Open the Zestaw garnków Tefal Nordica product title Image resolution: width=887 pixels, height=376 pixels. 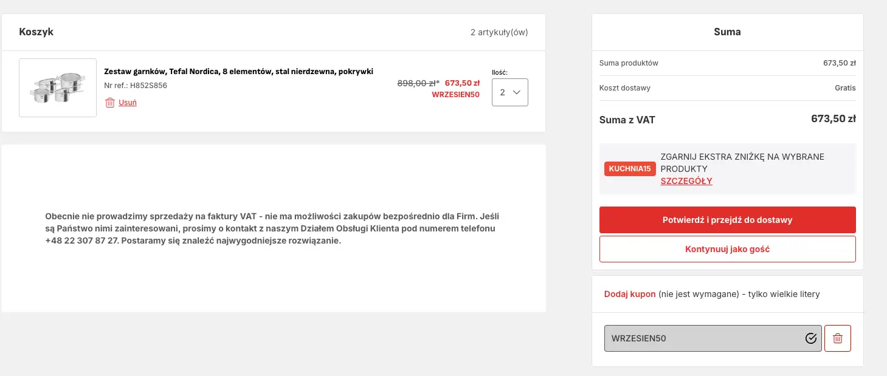tap(238, 72)
